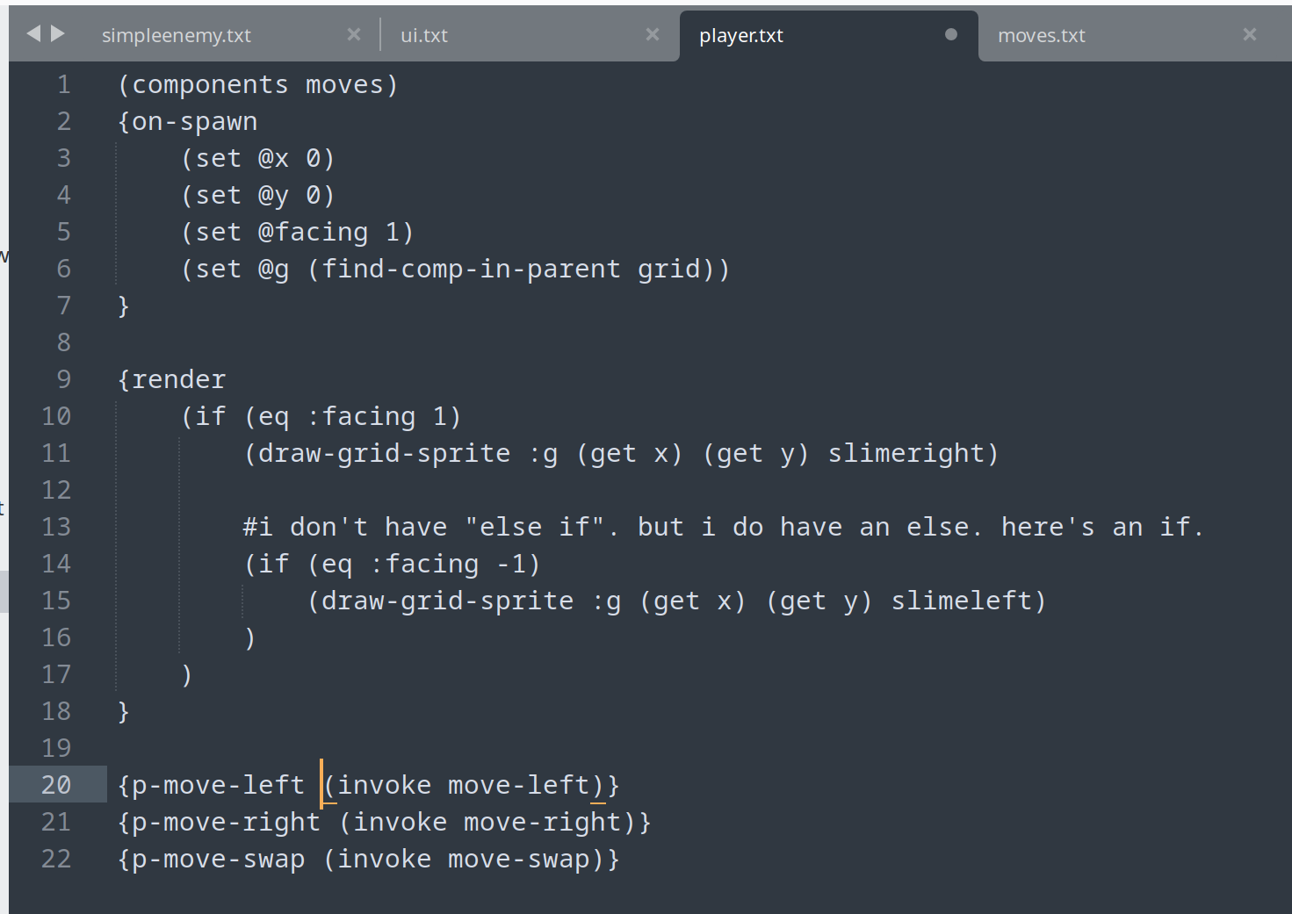This screenshot has height=914, width=1292.
Task: Select line number 1 in the gutter
Action: (x=63, y=83)
